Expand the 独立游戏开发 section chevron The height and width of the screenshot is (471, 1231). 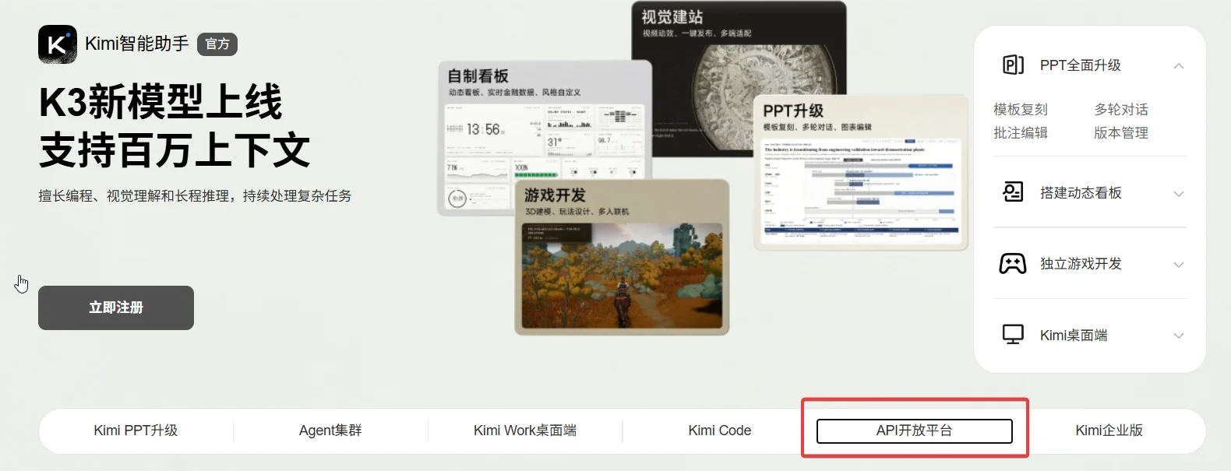click(1179, 265)
